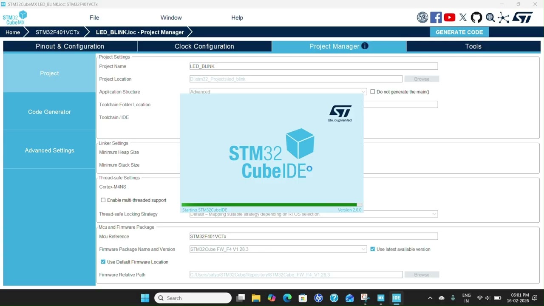Enable multi-threaded support checkbox
The image size is (544, 306).
coord(103,200)
